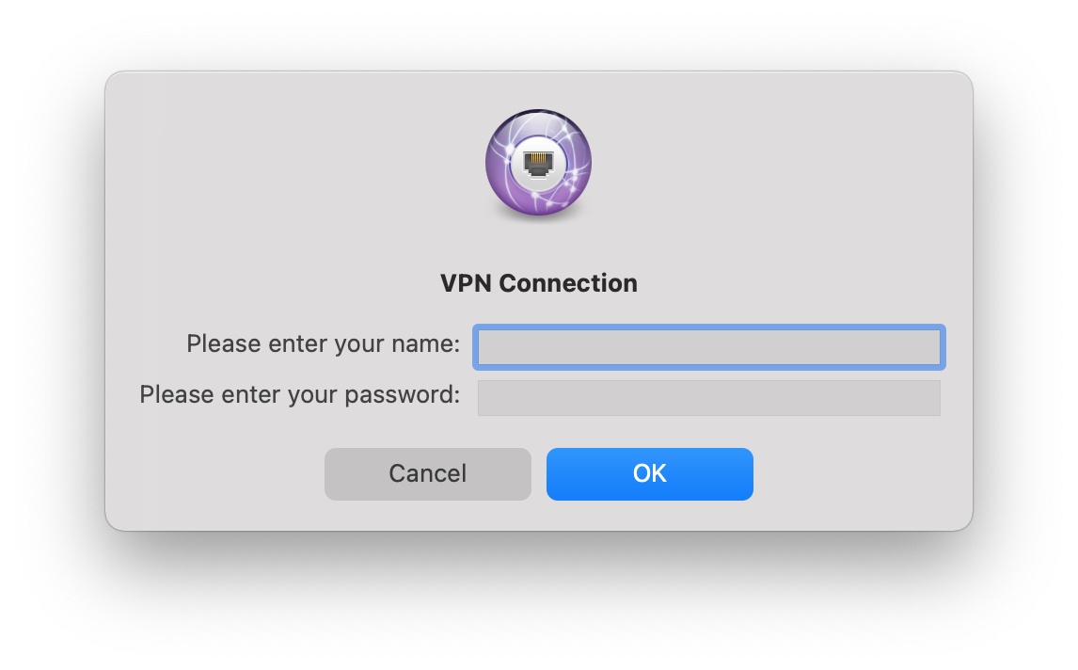Click the bold dialog heading below the icon

(539, 282)
